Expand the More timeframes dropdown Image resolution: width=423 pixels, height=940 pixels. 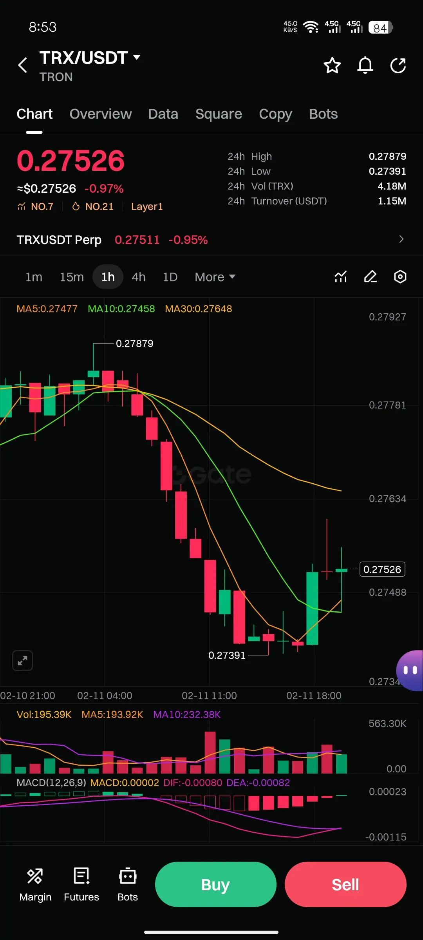pyautogui.click(x=215, y=277)
